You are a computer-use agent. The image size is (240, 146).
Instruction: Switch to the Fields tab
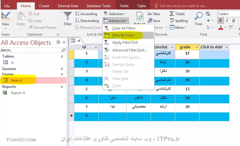click(x=124, y=6)
